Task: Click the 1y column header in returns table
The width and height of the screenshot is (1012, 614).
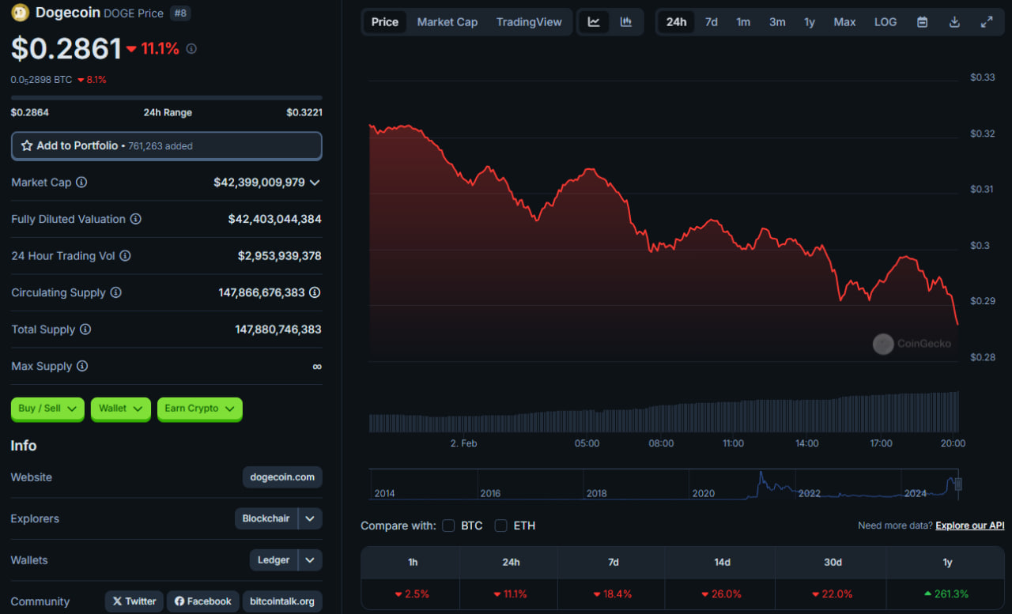Action: (947, 563)
